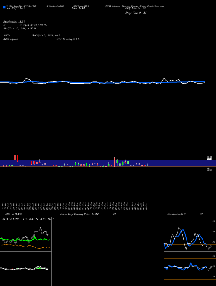Click the blue SMA legend square
Viewport: 216px width, 286px height.
point(4,7)
